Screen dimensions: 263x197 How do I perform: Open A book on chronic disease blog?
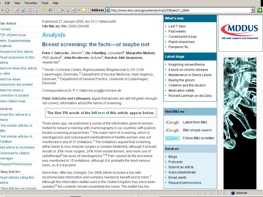pyautogui.click(x=188, y=70)
